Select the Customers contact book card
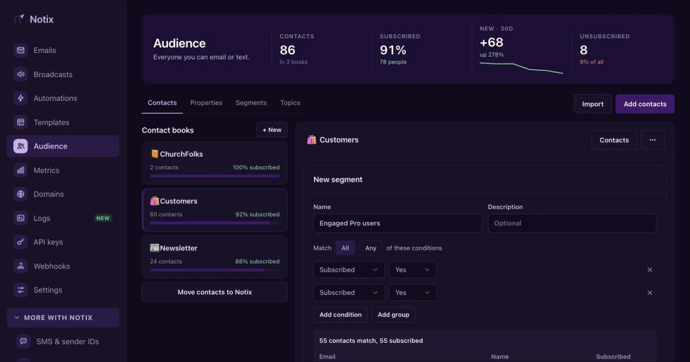The image size is (690, 362). click(215, 210)
